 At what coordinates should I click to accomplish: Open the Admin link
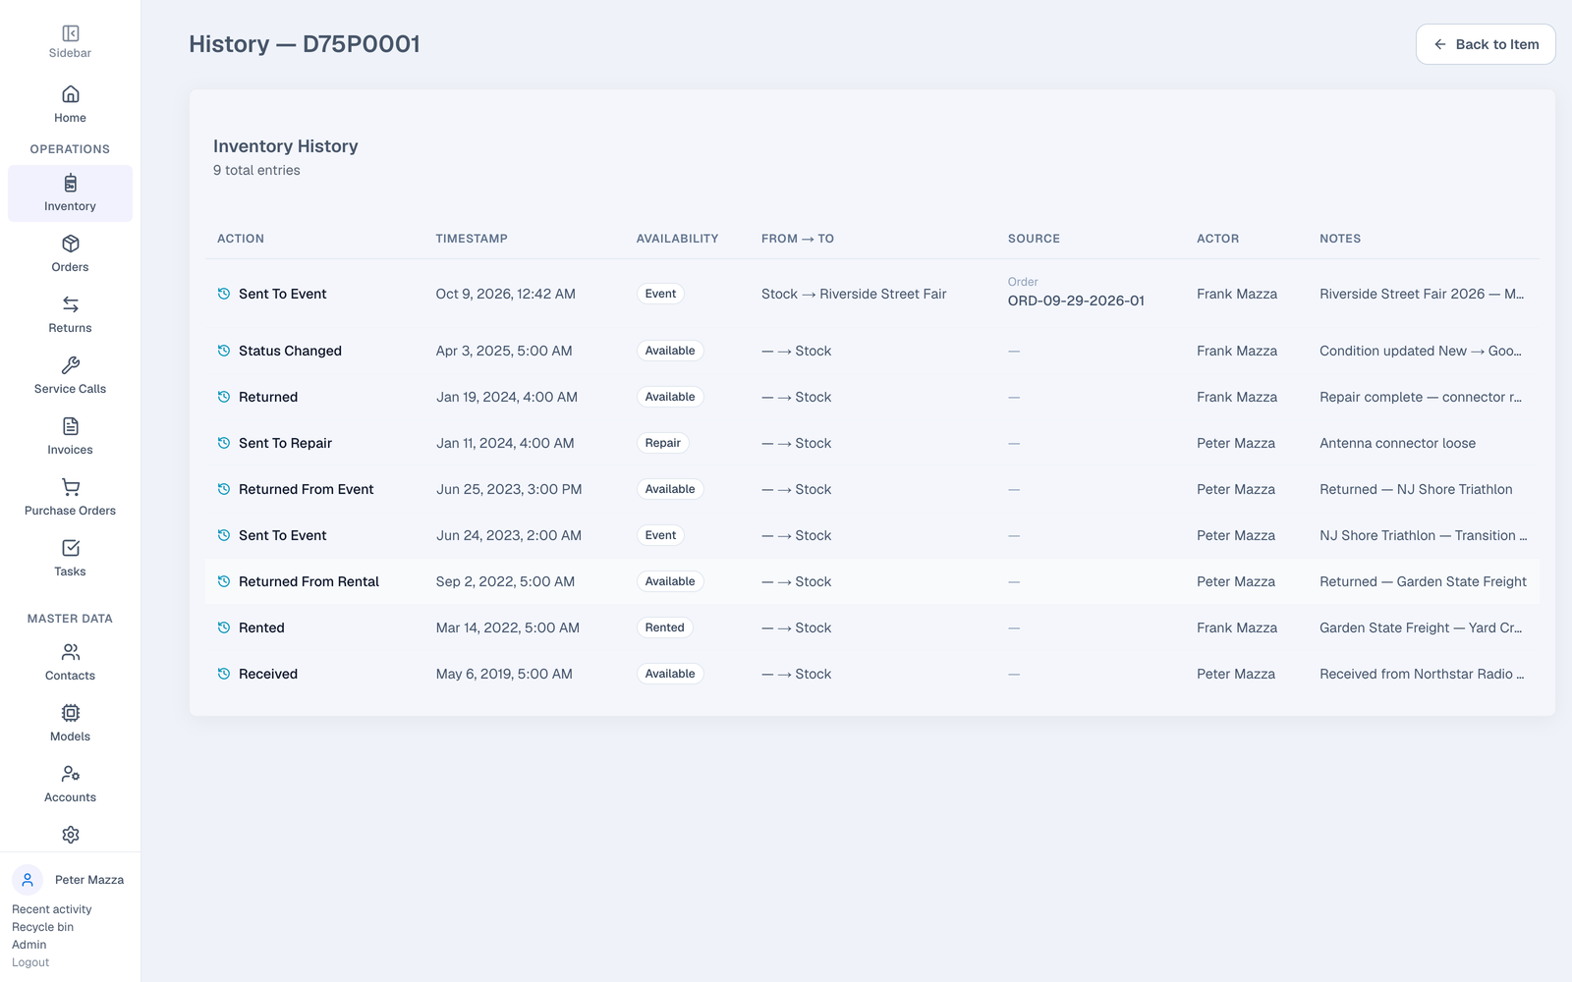coord(28,945)
